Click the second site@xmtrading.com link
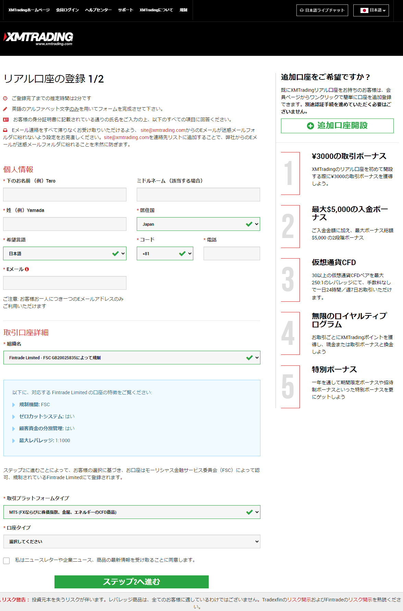 pos(126,137)
